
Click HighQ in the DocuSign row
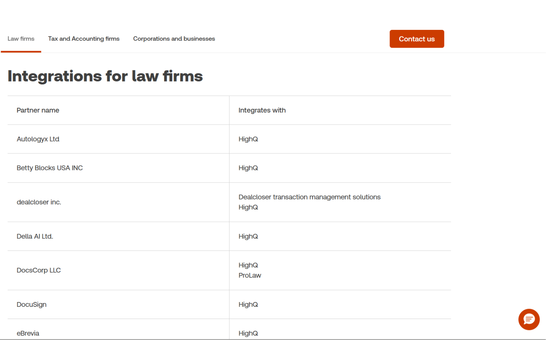click(248, 305)
